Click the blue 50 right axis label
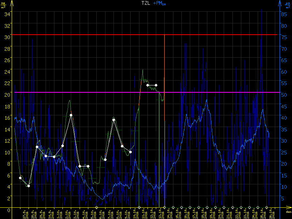This screenshot has height=219, width=292. (283, 94)
